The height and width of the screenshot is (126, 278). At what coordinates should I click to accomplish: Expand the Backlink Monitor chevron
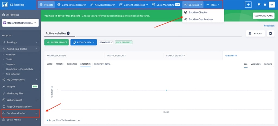36,113
